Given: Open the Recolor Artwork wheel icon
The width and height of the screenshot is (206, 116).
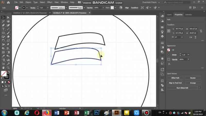Looking at the screenshot, I should click(121, 8).
